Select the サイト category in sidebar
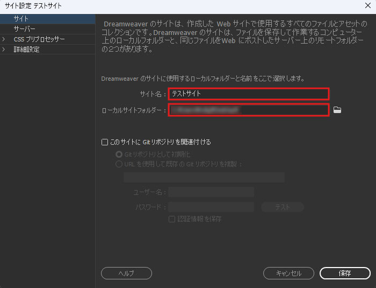 [x=47, y=19]
